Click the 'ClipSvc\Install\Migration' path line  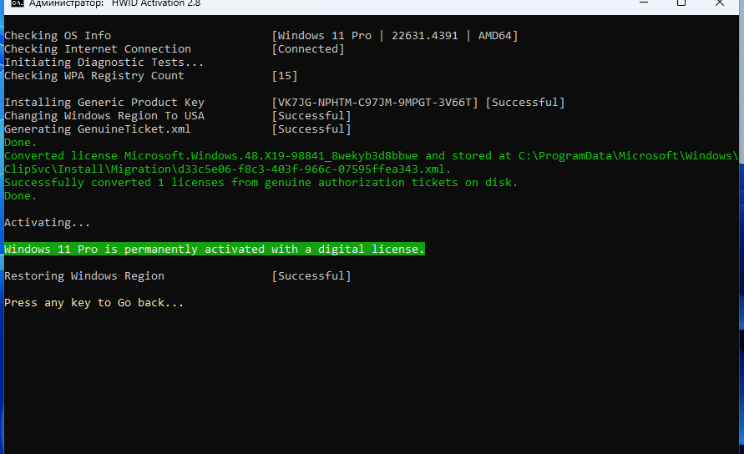pyautogui.click(x=228, y=169)
